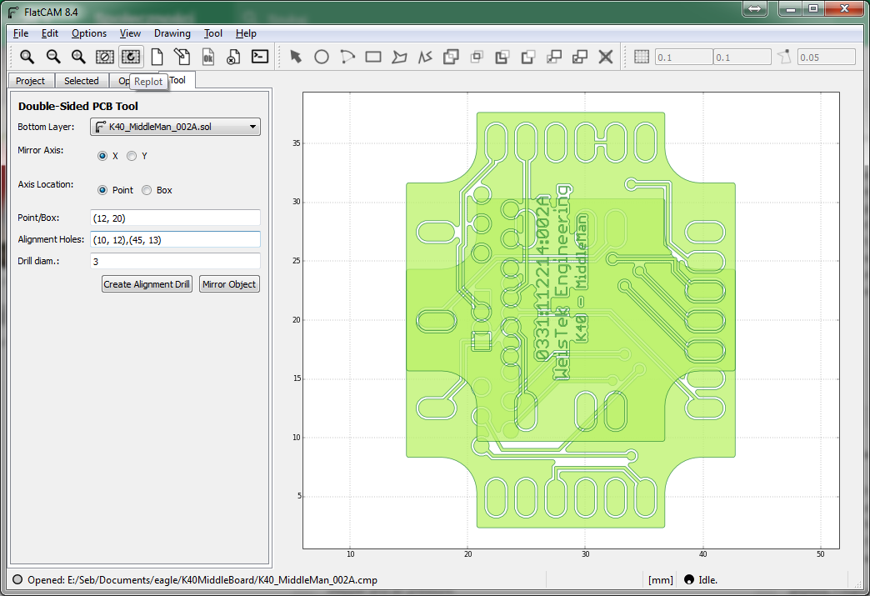Click the Replot toolbar icon
Image resolution: width=870 pixels, height=596 pixels.
[x=130, y=57]
